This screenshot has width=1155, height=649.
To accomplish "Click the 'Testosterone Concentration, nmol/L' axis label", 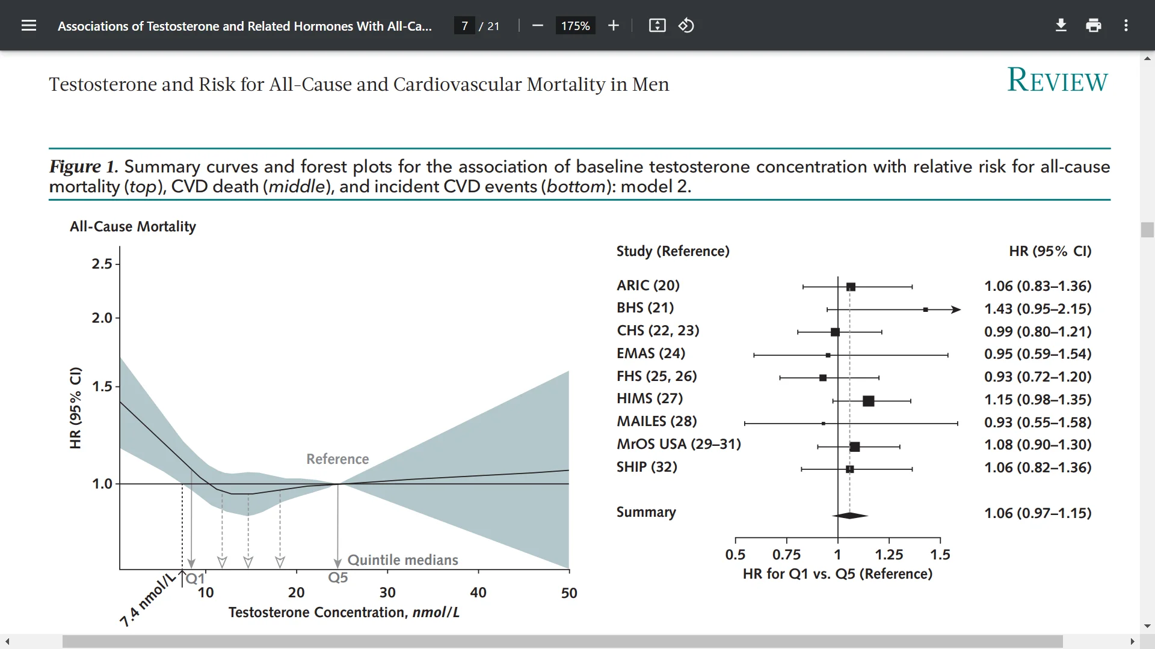I will pos(344,612).
